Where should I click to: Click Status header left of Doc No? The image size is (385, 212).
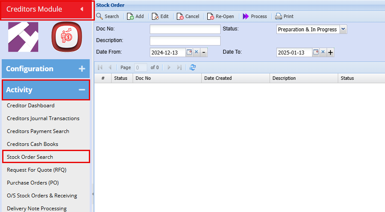tap(122, 78)
